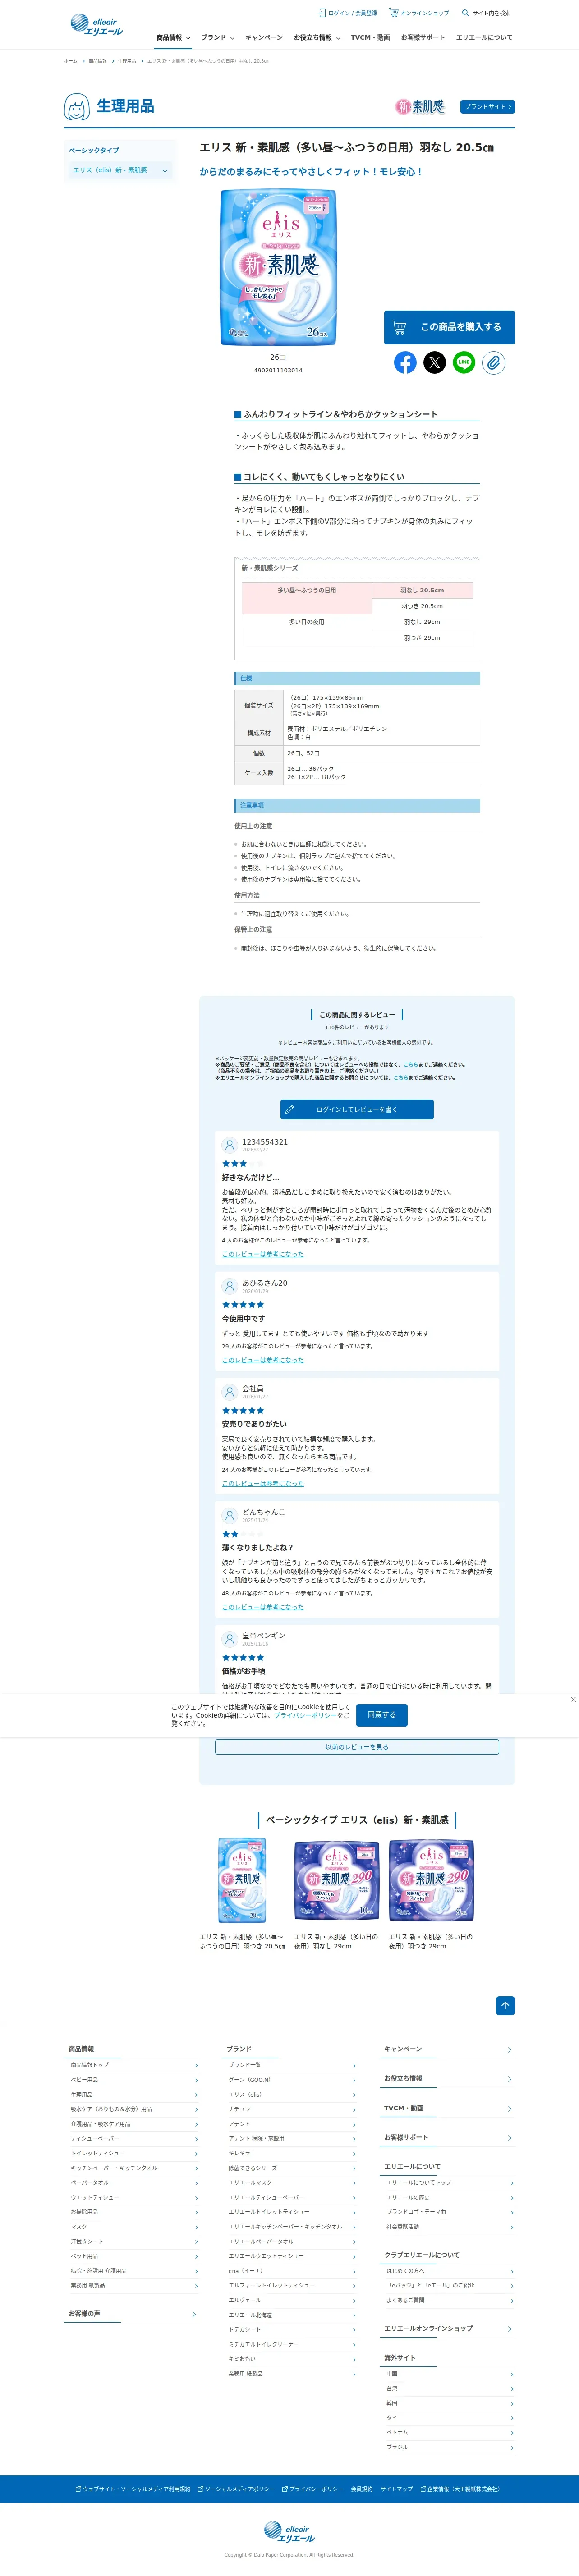This screenshot has width=579, height=2576.
Task: Click ログインしてレビューを書く button
Action: [357, 1109]
